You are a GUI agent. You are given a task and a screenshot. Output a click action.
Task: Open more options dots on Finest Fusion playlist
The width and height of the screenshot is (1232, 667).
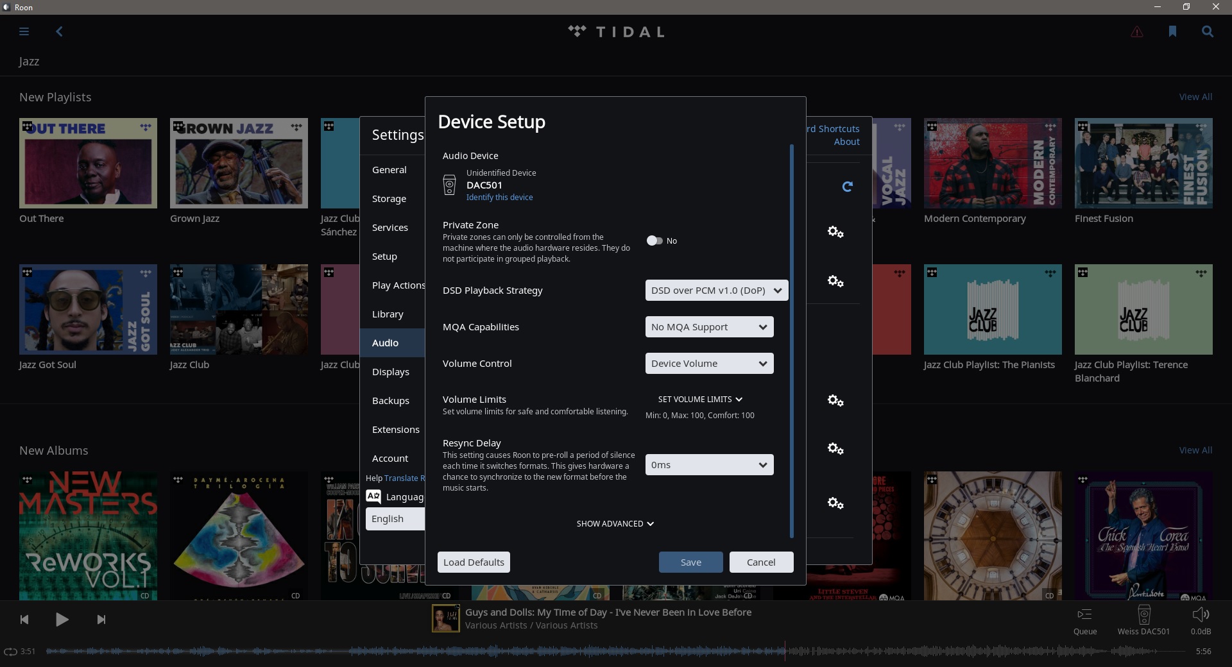point(1201,127)
